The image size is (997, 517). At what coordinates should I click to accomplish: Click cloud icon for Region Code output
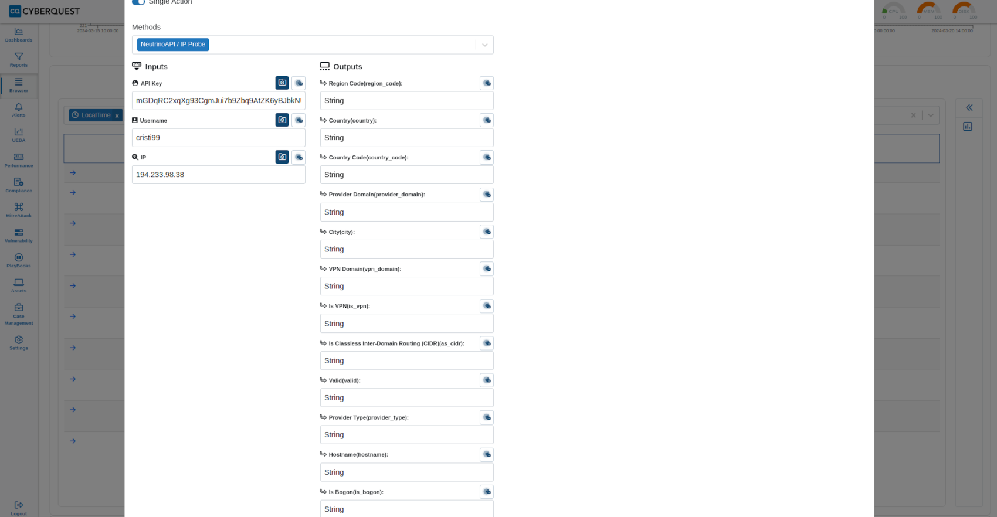pos(487,83)
